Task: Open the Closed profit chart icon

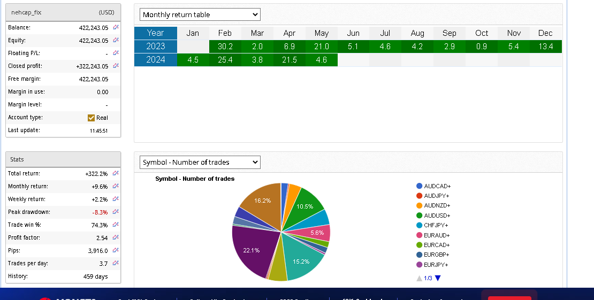Action: (x=116, y=66)
